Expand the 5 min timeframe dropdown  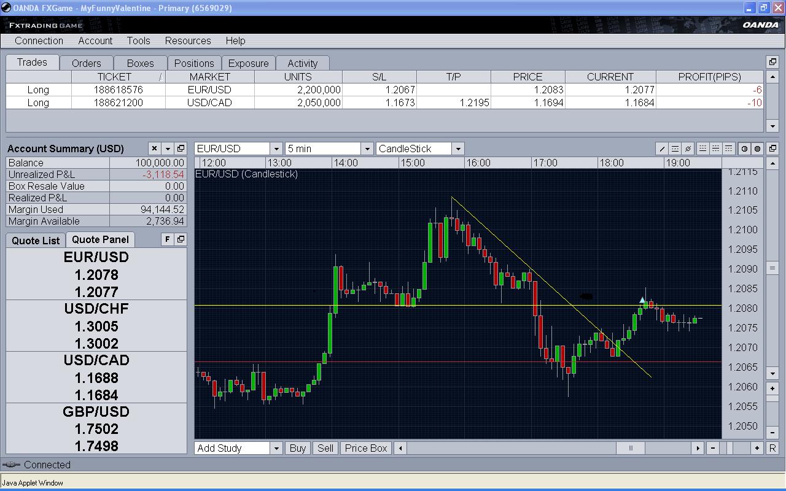tap(367, 149)
